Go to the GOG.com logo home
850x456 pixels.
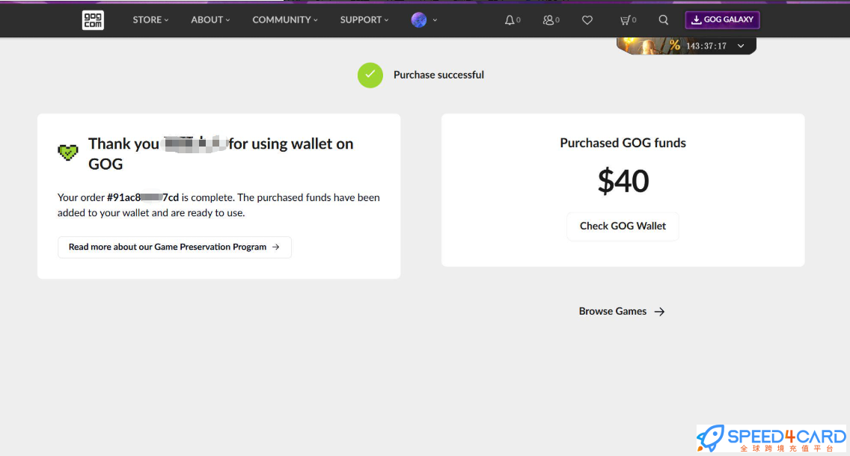[93, 20]
